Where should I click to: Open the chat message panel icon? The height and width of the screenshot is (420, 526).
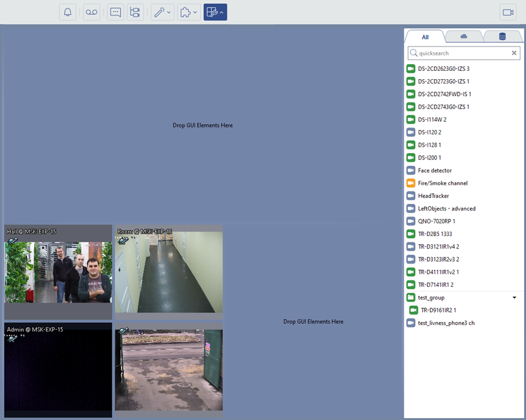(x=115, y=12)
